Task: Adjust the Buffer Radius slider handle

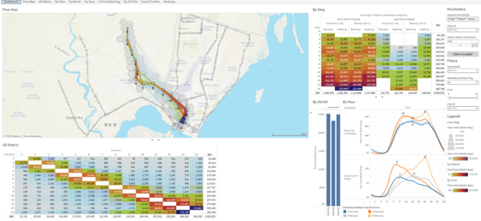Action: coord(461,46)
